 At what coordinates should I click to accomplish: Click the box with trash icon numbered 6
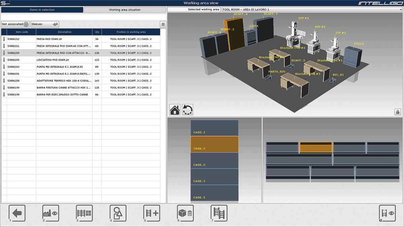(x=185, y=213)
